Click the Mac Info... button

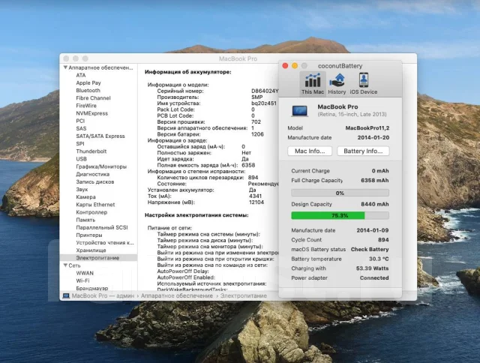coord(310,151)
